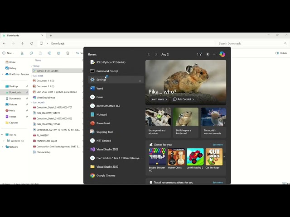This screenshot has width=290, height=217.
Task: Open Word from the Recent list
Action: point(116,89)
